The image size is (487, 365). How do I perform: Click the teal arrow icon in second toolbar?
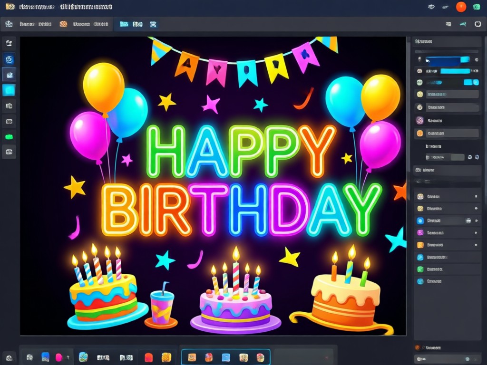pyautogui.click(x=463, y=24)
